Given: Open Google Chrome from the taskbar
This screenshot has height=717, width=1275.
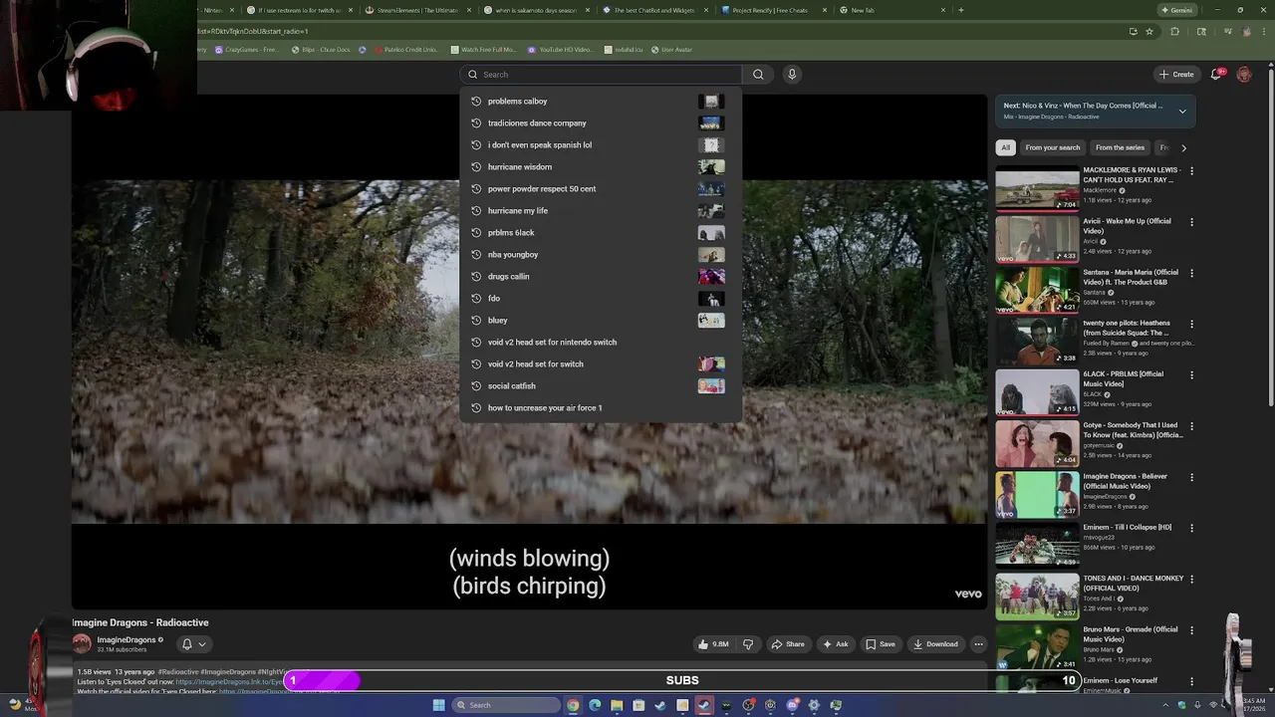Looking at the screenshot, I should 573,705.
